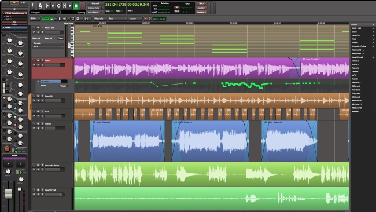Open the Chns channel selector on MIDI track
Viewport: 376px width, 212px height.
tap(60, 38)
